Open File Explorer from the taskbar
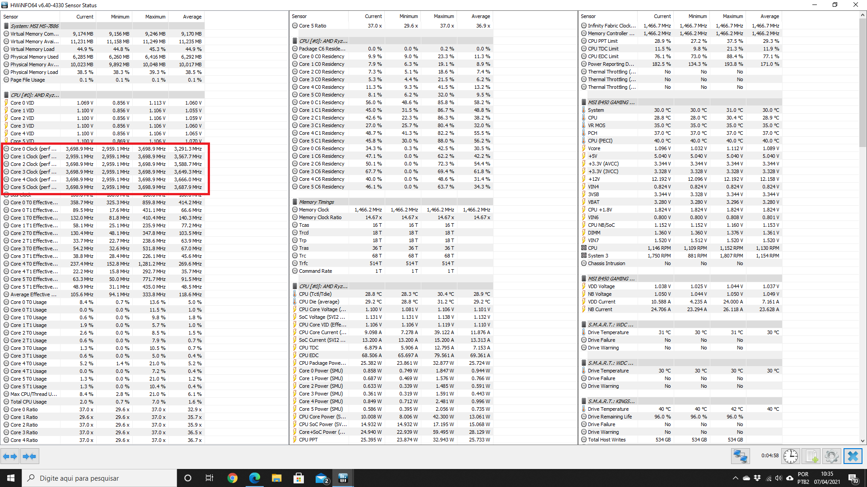Viewport: 867px width, 487px height. coord(276,478)
